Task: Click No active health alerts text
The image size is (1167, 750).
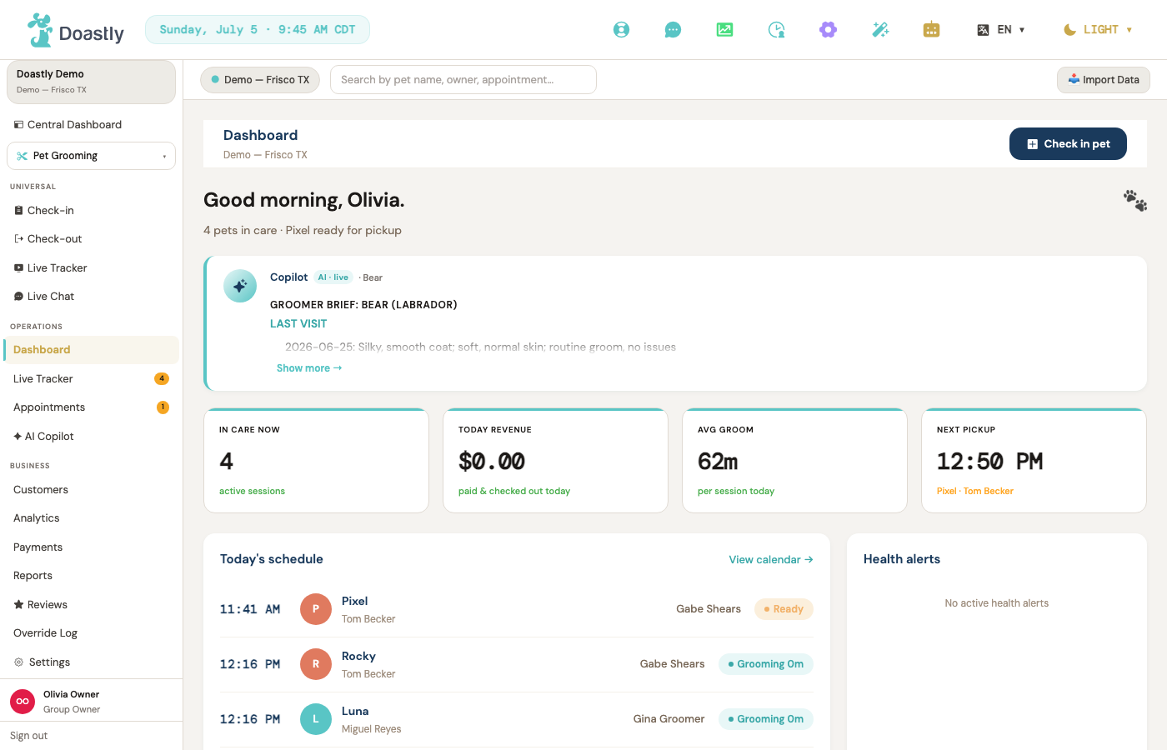Action: click(x=997, y=603)
